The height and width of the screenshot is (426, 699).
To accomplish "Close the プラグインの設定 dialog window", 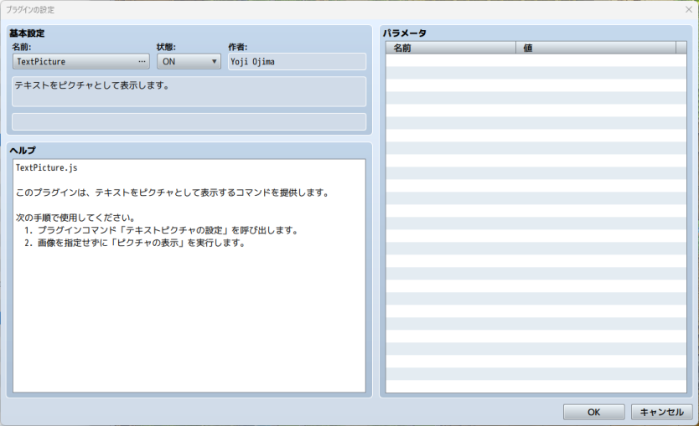I will coord(688,9).
